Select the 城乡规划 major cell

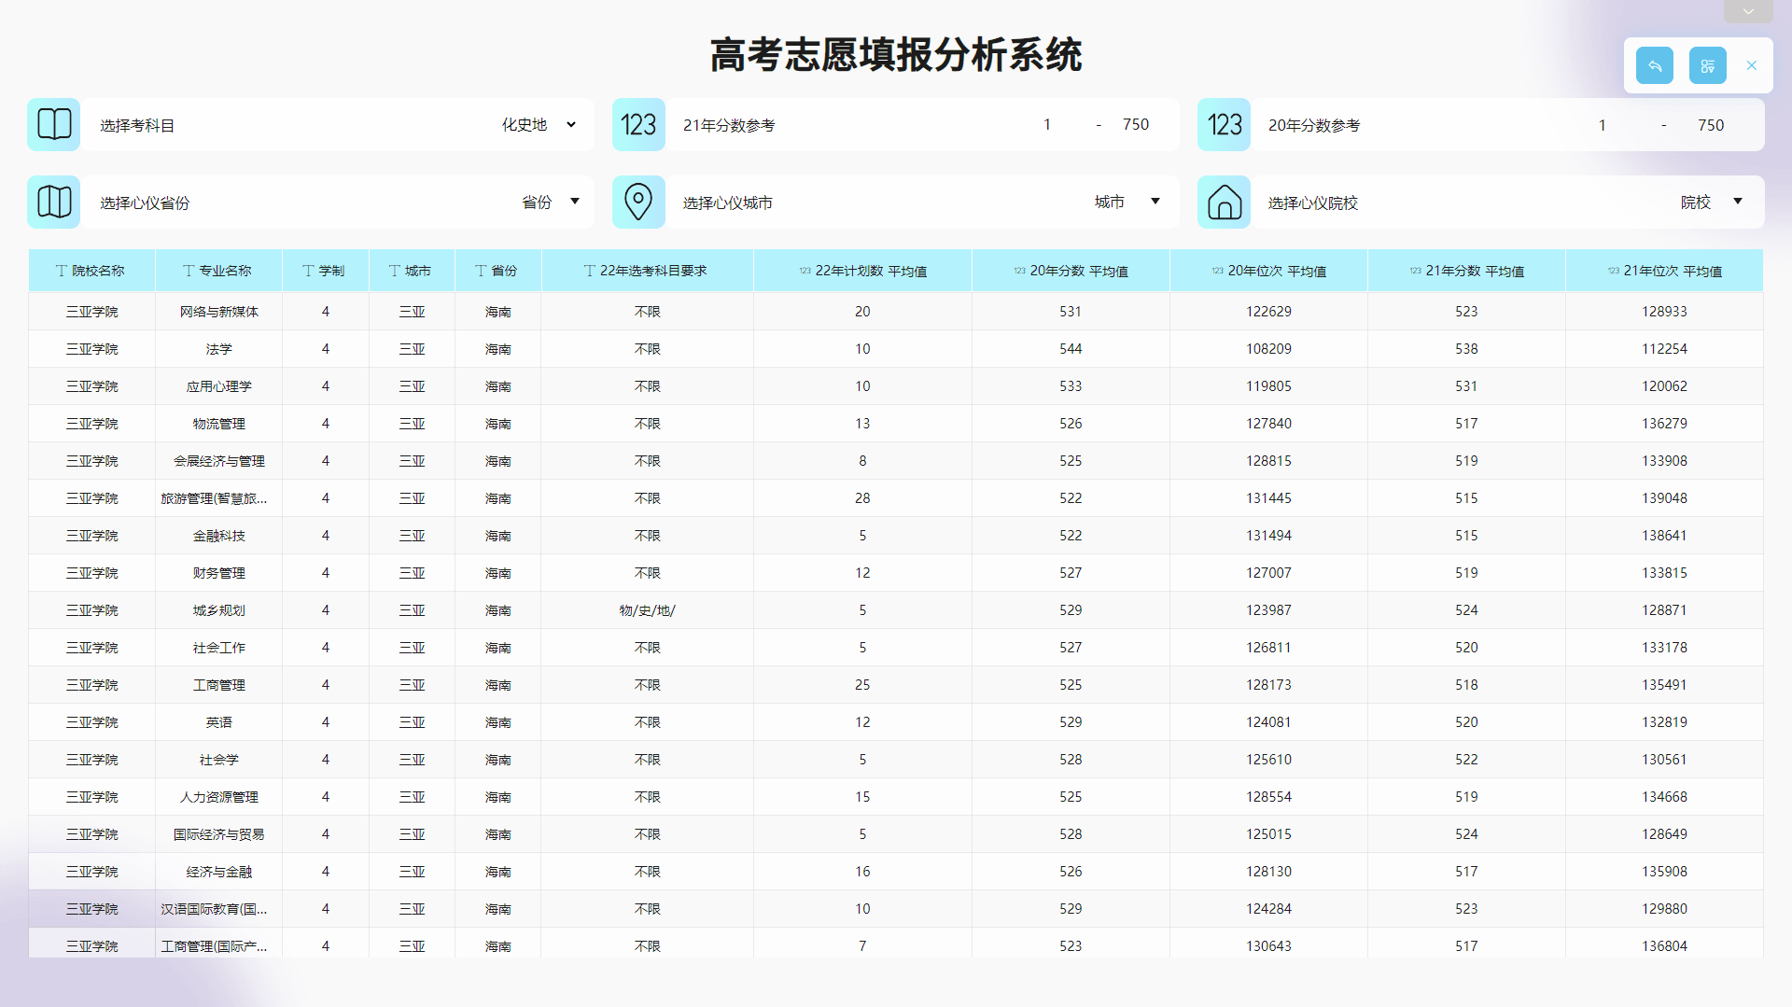tap(218, 610)
